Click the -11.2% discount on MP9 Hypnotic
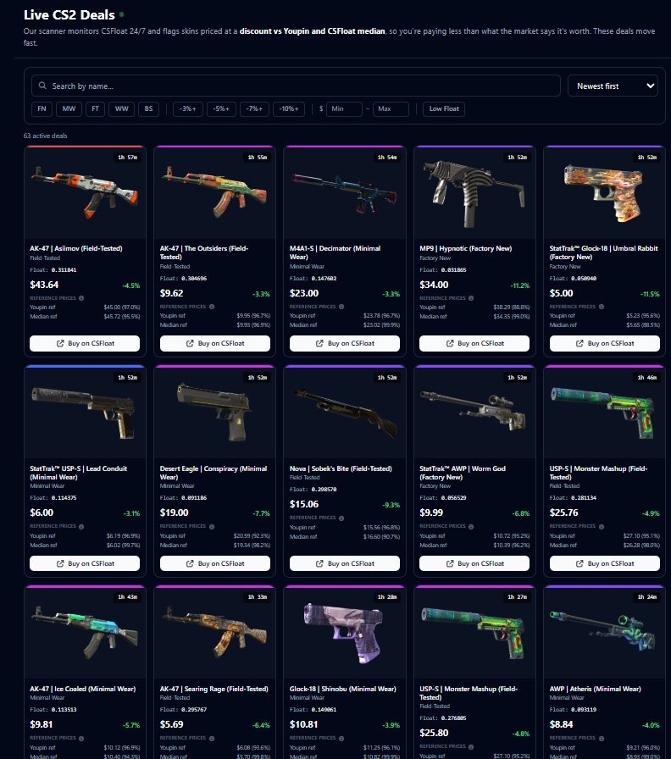This screenshot has height=759, width=671. (x=520, y=285)
